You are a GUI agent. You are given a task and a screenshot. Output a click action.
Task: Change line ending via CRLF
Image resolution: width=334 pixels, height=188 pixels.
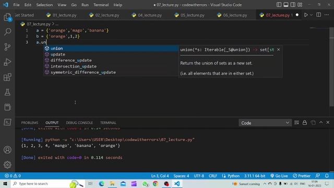(x=213, y=176)
